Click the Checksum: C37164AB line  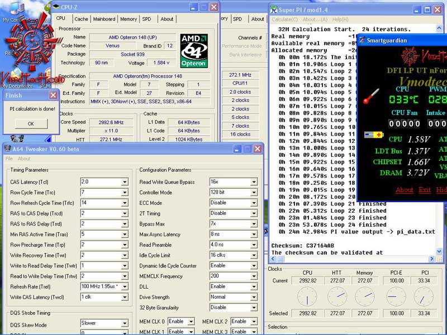pyautogui.click(x=302, y=246)
